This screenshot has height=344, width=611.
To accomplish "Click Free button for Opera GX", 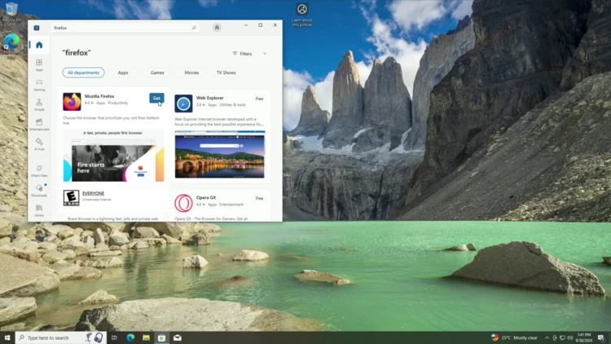I will coord(260,198).
